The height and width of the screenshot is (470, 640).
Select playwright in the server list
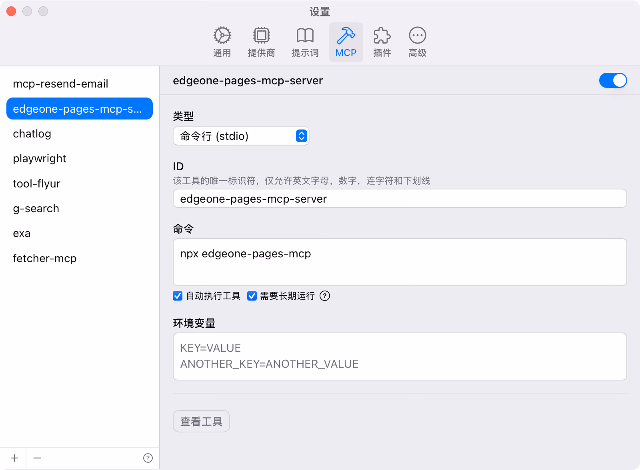tap(40, 159)
